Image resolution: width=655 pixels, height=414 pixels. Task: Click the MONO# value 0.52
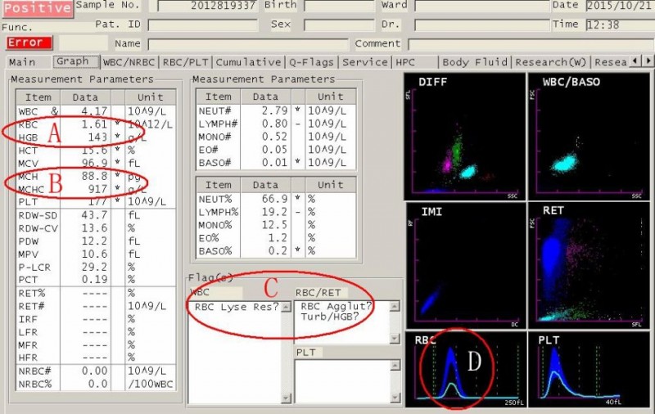(274, 137)
